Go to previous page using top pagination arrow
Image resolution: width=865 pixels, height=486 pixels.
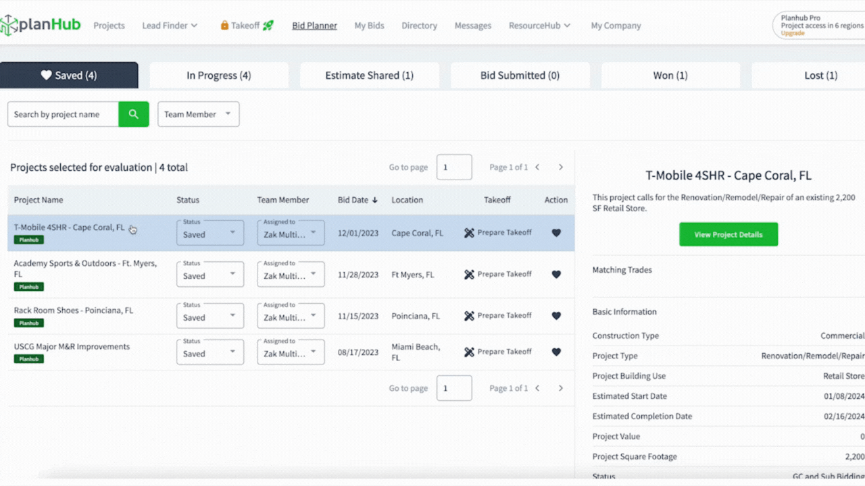point(537,167)
